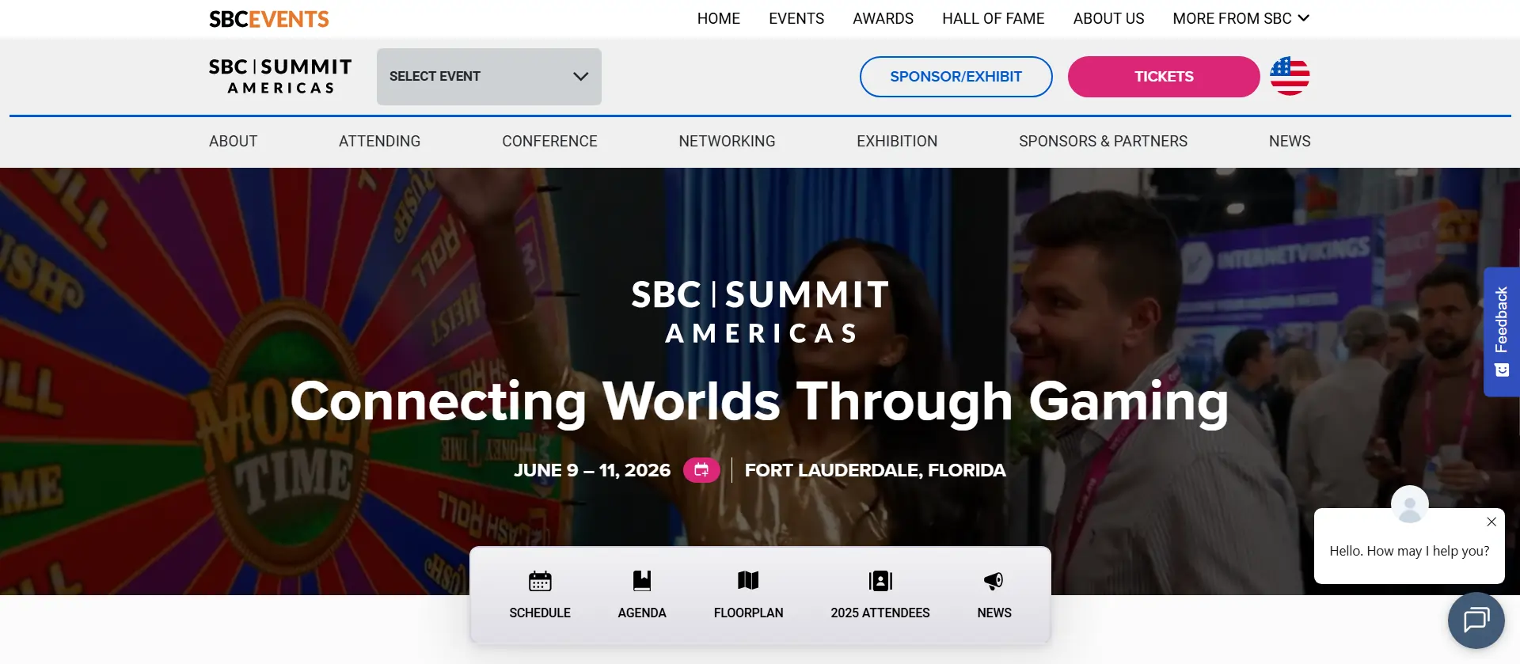Expand the More From SBC menu
The image size is (1520, 664).
1241,18
